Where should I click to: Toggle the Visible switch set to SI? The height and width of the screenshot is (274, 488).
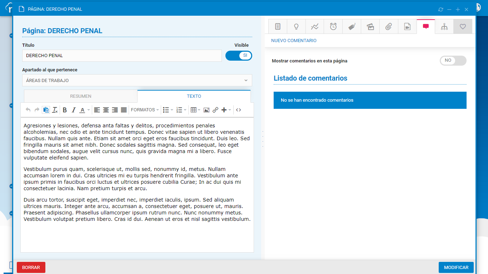click(x=239, y=56)
